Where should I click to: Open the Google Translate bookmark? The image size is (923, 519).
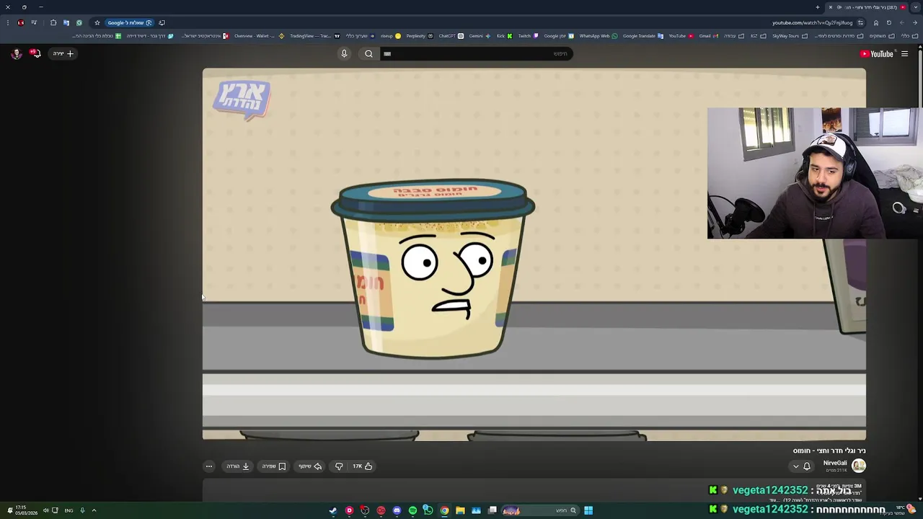point(643,36)
